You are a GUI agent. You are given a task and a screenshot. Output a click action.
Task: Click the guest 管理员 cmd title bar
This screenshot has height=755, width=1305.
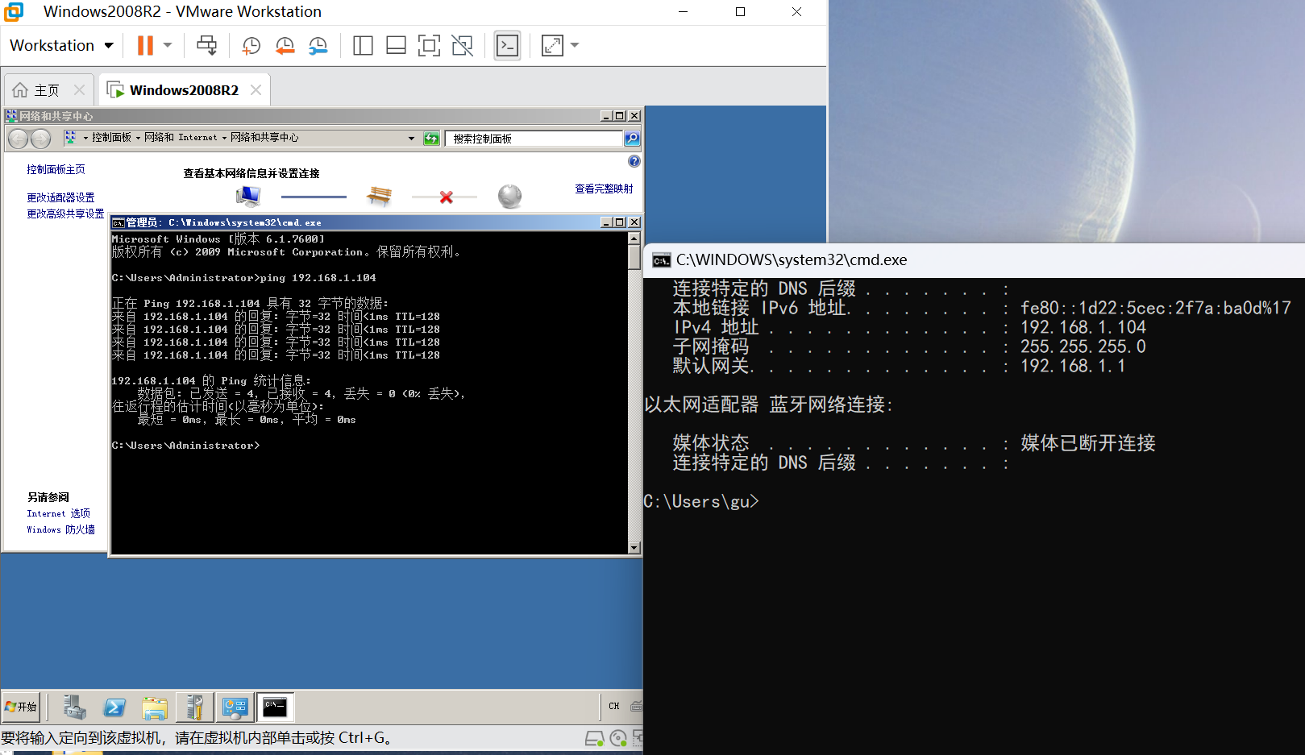pyautogui.click(x=355, y=222)
